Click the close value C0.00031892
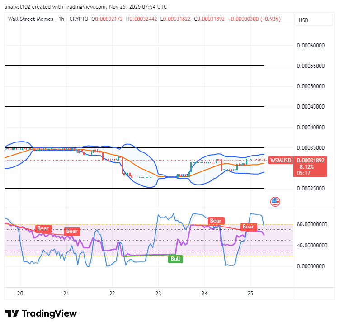Image resolution: width=339 pixels, height=327 pixels. [209, 19]
